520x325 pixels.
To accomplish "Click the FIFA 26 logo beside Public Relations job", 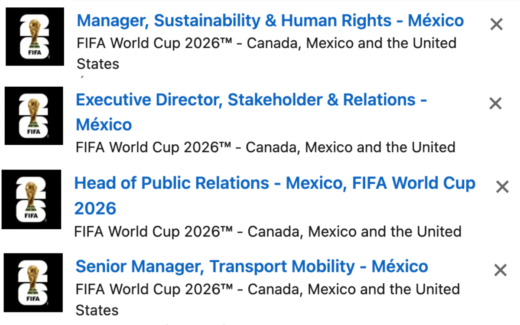I will click(31, 199).
